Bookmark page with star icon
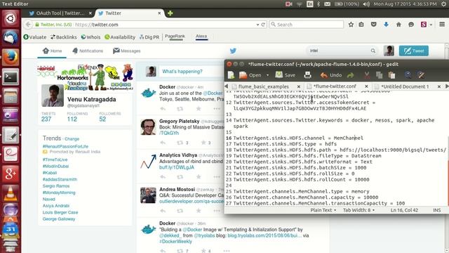The height and width of the screenshot is (253, 449). click(x=351, y=25)
